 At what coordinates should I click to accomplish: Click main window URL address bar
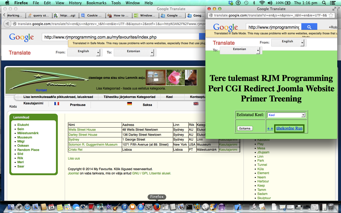coord(109,24)
